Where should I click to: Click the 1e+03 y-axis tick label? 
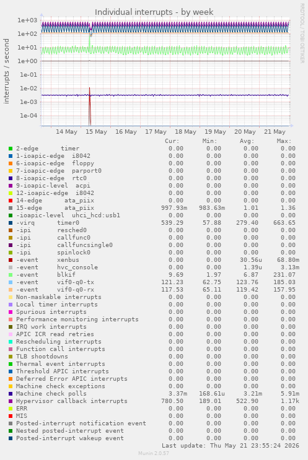click(27, 20)
